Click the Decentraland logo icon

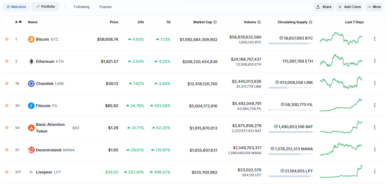coord(31,150)
